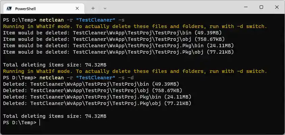Minimize the terminal window

point(245,7)
